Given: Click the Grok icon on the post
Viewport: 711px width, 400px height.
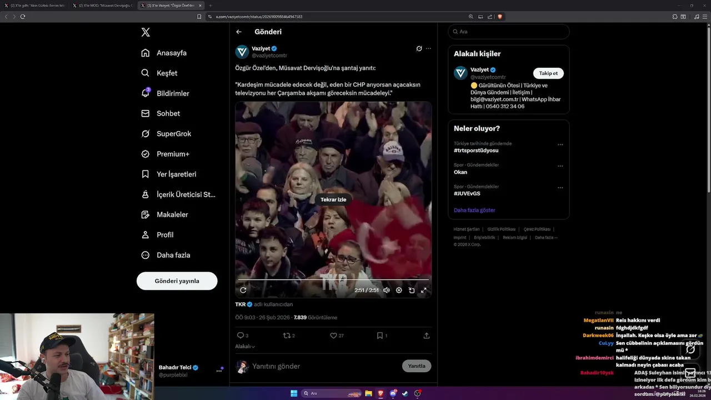Looking at the screenshot, I should pyautogui.click(x=419, y=48).
